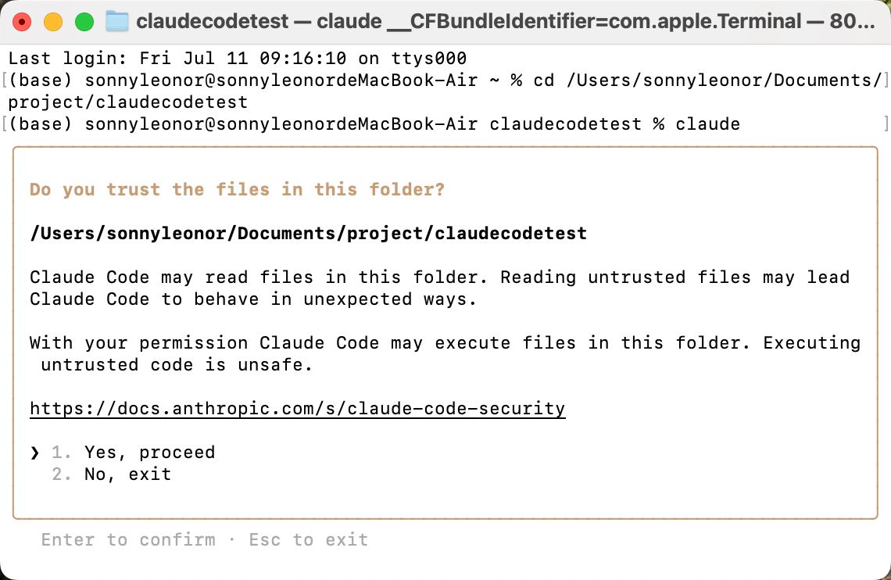This screenshot has width=891, height=580.
Task: Open the claude-code-security documentation link
Action: pyautogui.click(x=297, y=408)
